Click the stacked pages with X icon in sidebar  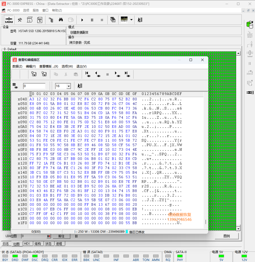click(250, 83)
